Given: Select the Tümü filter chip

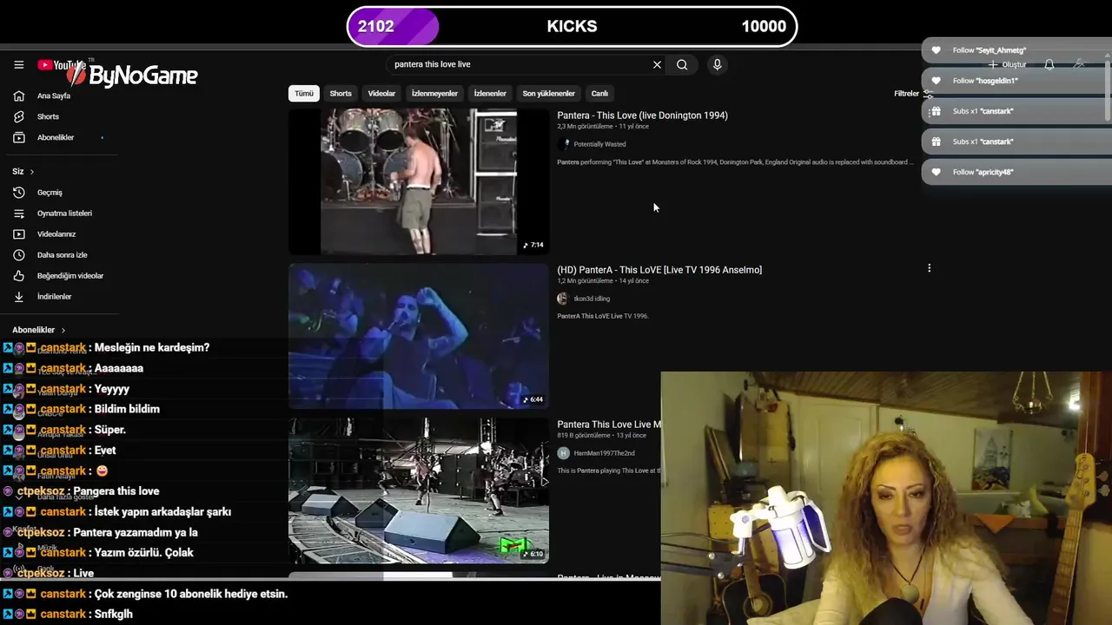Looking at the screenshot, I should coord(303,93).
